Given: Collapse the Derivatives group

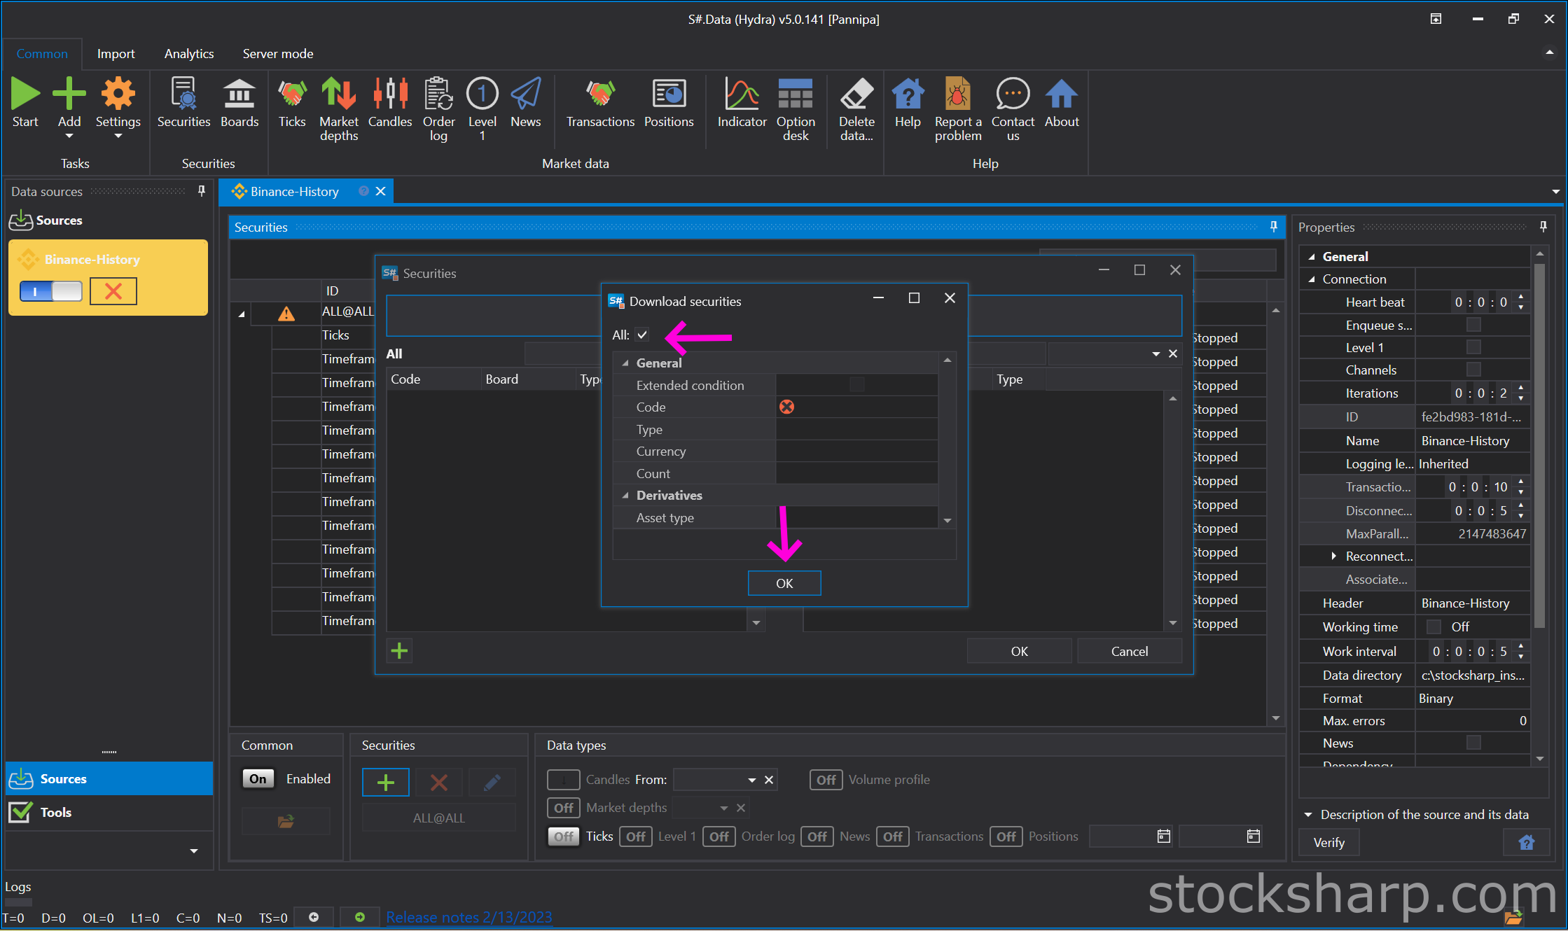Looking at the screenshot, I should (625, 496).
